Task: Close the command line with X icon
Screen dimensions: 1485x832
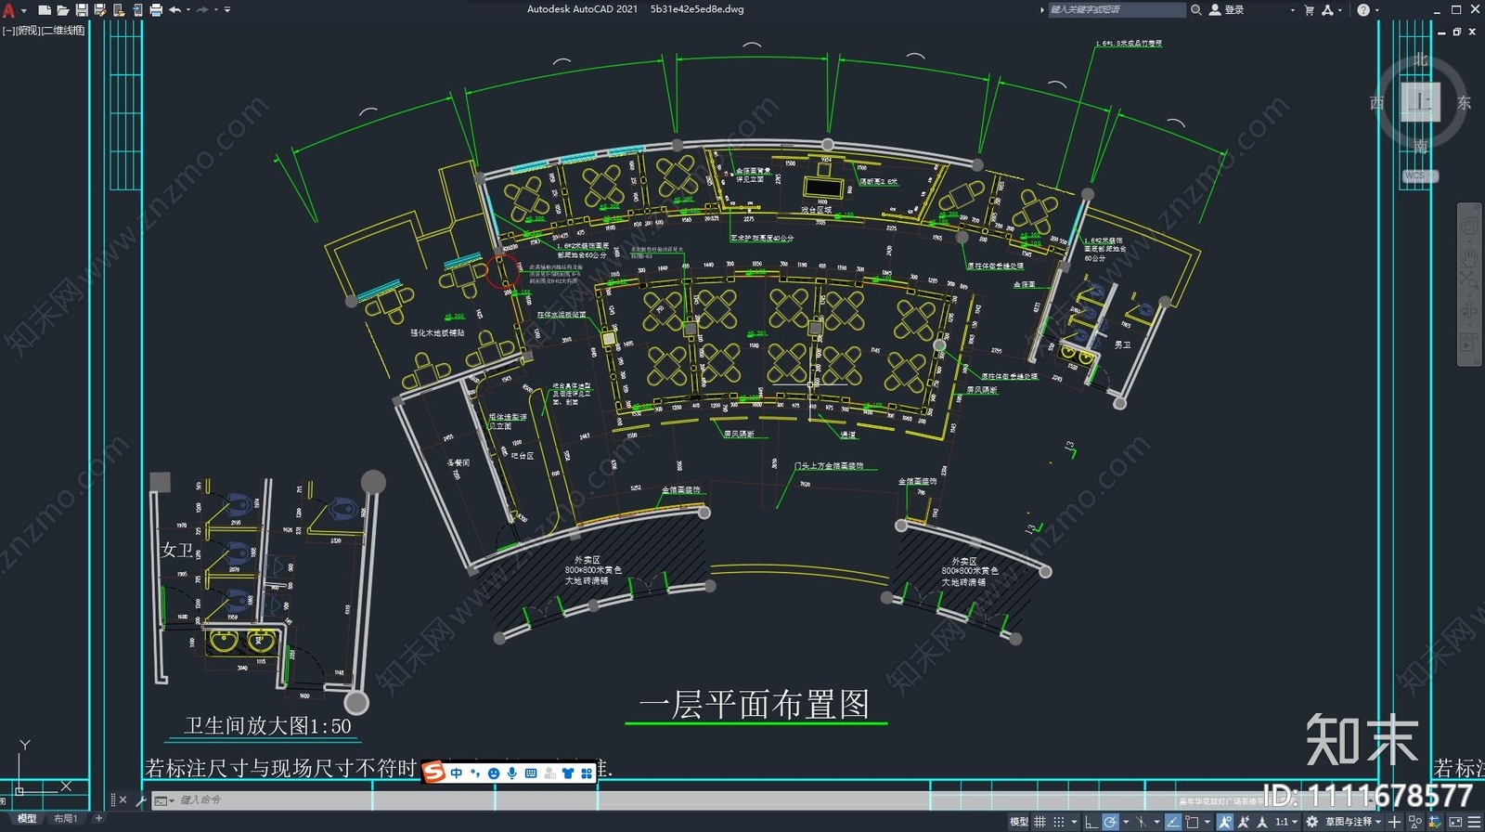Action: (123, 799)
